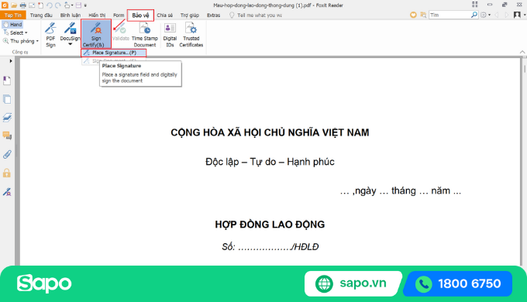This screenshot has width=527, height=302.
Task: Expand the left navigation panel arrow
Action: click(11, 61)
